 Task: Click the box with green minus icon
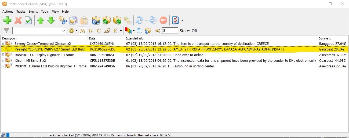(x=117, y=20)
